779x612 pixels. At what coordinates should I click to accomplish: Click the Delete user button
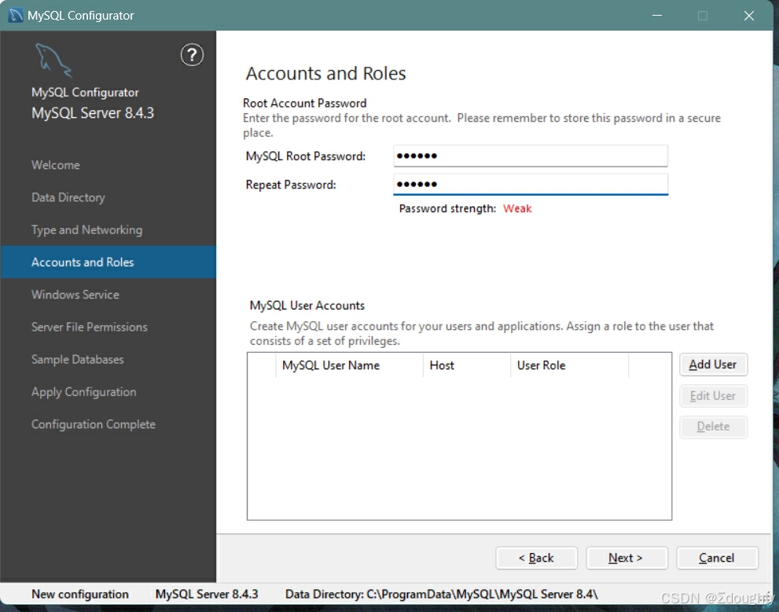pyautogui.click(x=713, y=427)
